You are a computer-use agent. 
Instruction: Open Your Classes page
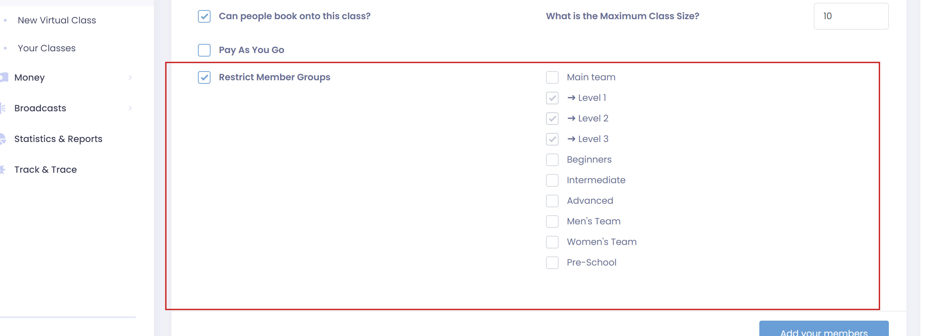point(46,48)
